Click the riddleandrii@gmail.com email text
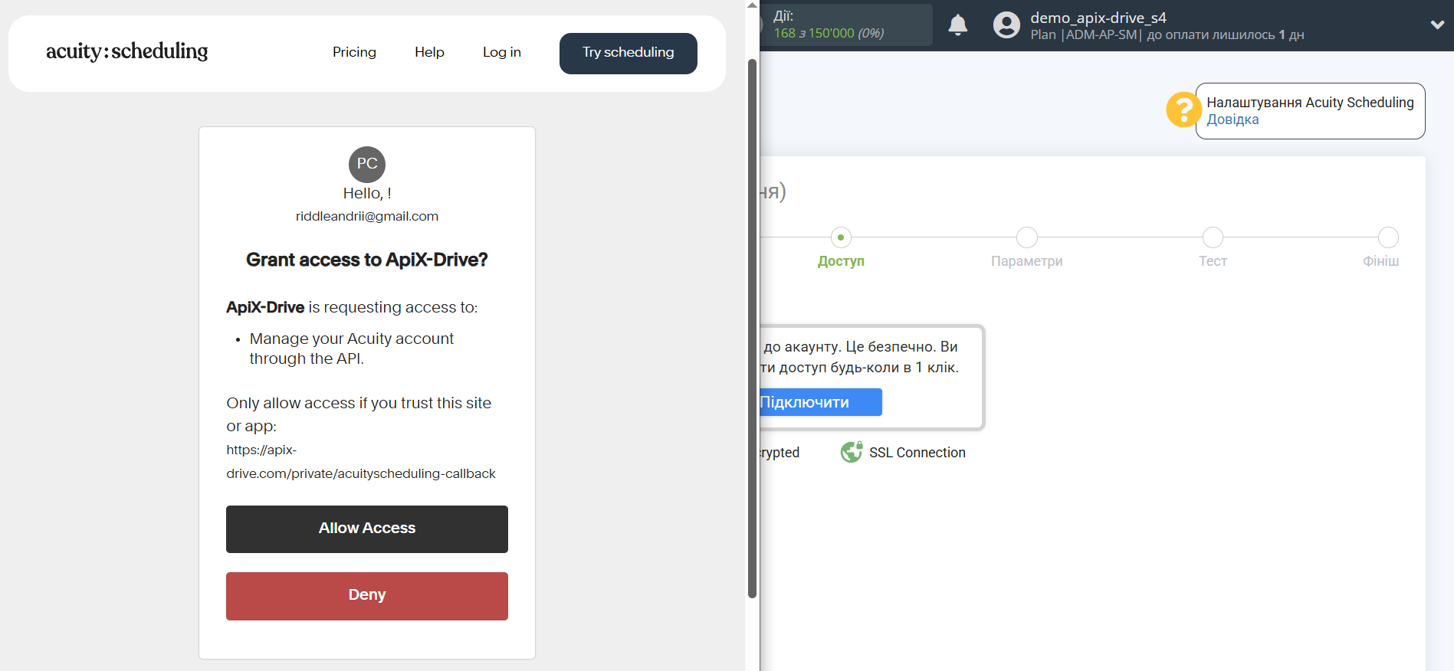 pos(367,217)
